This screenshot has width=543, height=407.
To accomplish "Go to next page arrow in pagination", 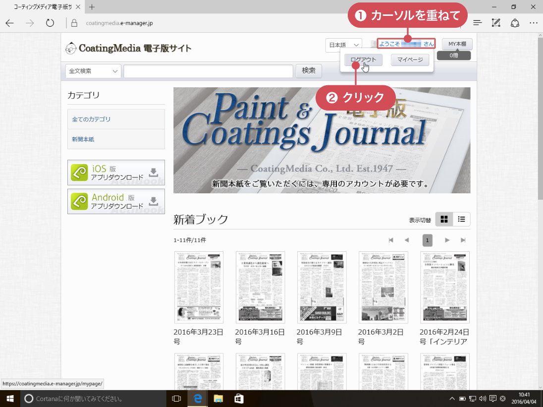I will pos(447,240).
